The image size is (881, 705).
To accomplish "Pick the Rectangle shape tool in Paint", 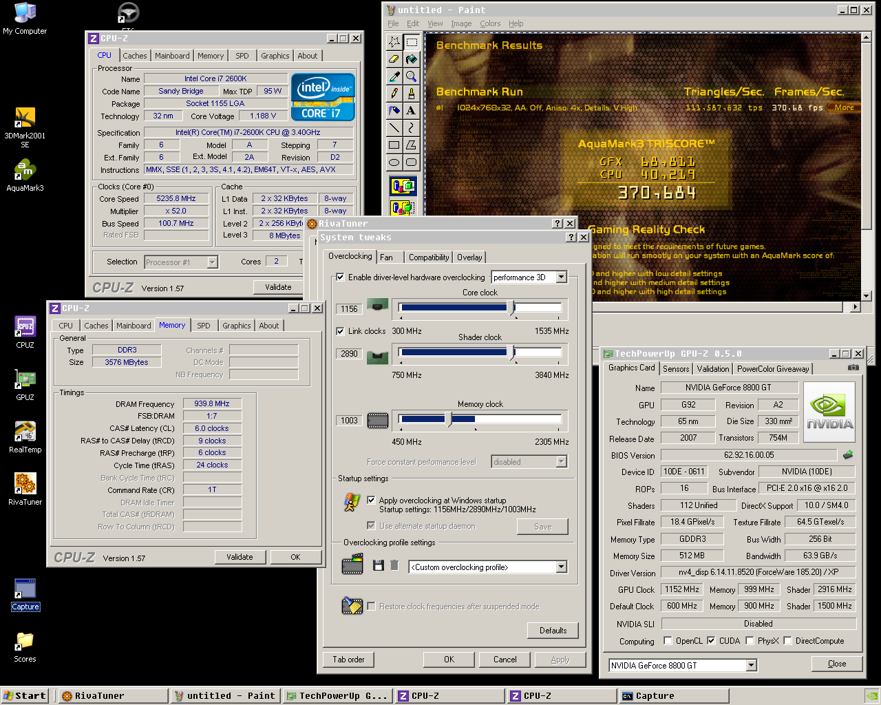I will coord(394,145).
